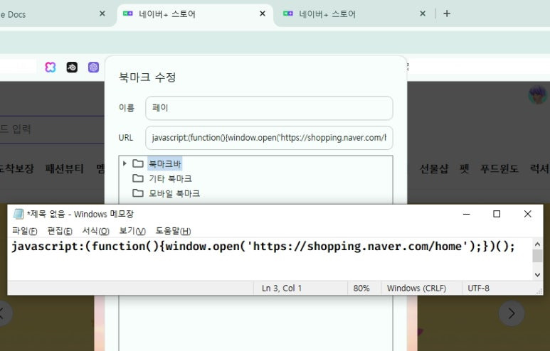Image resolution: width=550 pixels, height=351 pixels.
Task: Click the profile avatar on Naver page
Action: pyautogui.click(x=538, y=94)
